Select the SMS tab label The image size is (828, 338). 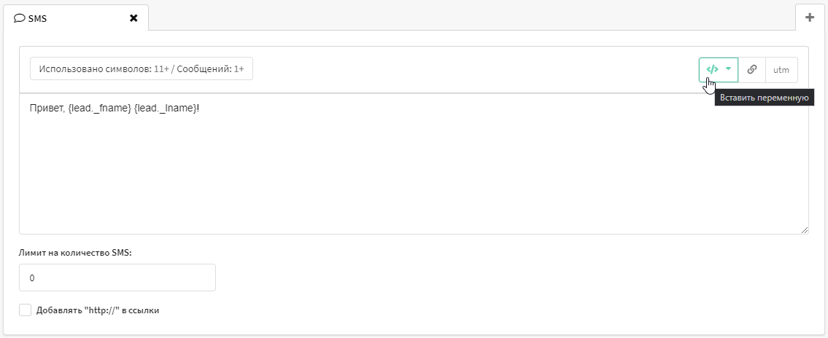[37, 18]
